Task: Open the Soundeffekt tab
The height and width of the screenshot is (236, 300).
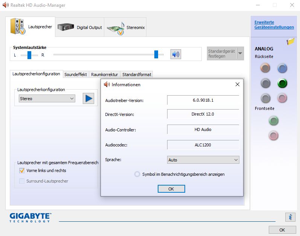Action: 76,75
